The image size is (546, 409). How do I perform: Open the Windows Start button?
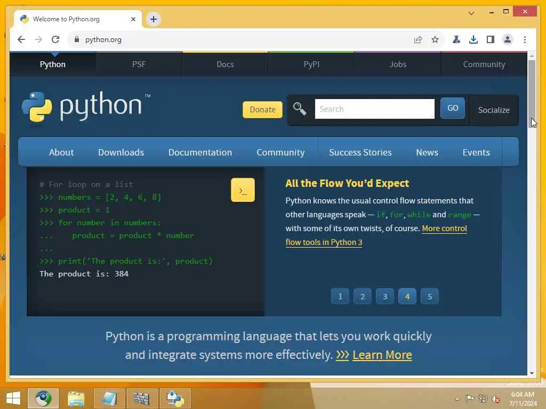point(13,398)
